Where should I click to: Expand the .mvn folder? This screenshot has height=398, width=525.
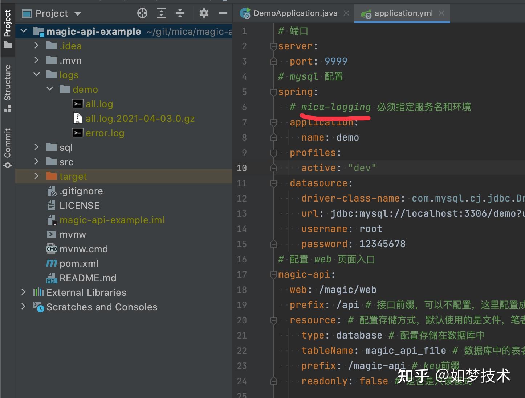tap(36, 60)
